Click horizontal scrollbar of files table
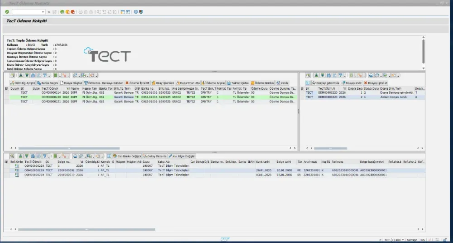The height and width of the screenshot is (243, 453). coord(331,148)
